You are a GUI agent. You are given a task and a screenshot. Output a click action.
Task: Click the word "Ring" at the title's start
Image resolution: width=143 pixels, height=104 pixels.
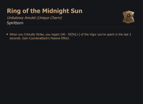[x=14, y=11]
